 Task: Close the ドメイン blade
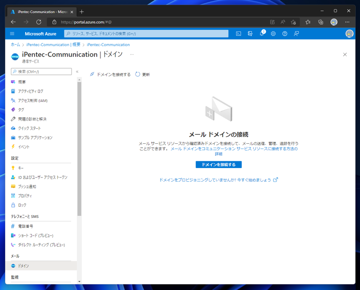(345, 55)
